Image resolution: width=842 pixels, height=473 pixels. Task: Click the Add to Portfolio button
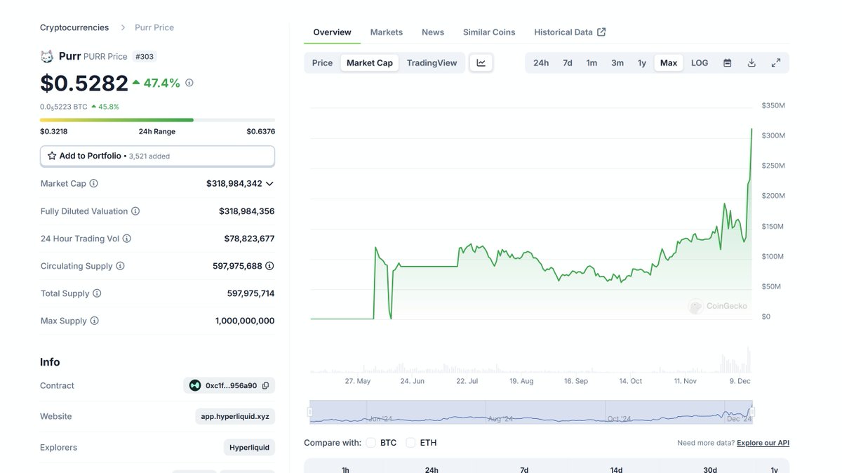(157, 156)
